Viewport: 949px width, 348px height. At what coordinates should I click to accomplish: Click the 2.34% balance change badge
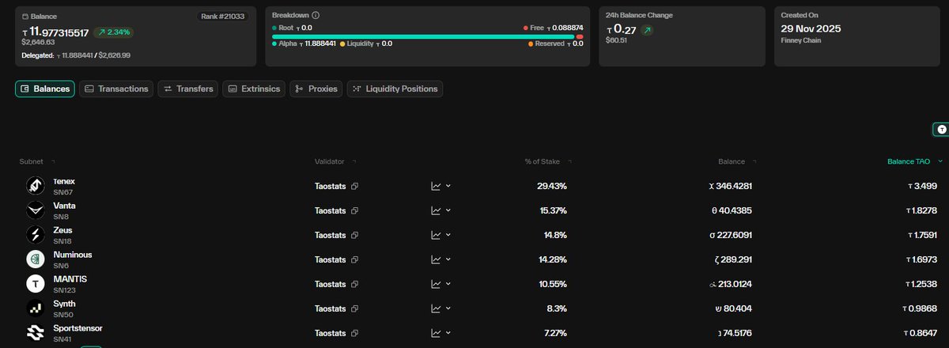click(113, 32)
